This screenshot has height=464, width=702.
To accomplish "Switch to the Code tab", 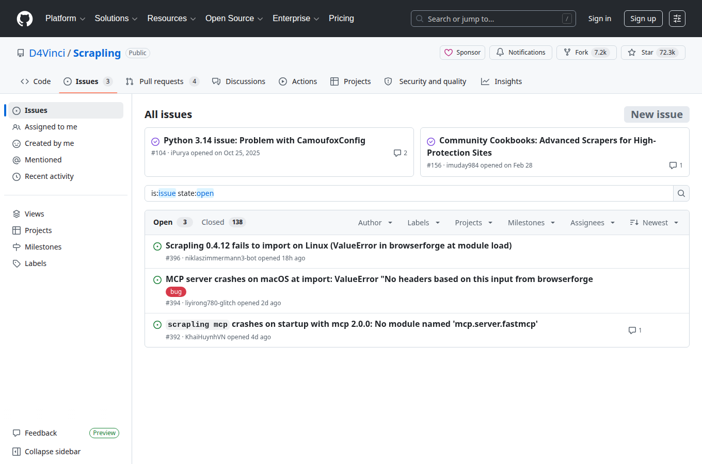I will click(36, 81).
